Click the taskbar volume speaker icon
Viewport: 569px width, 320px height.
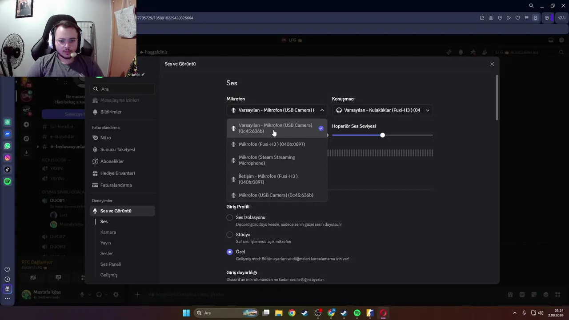541,313
